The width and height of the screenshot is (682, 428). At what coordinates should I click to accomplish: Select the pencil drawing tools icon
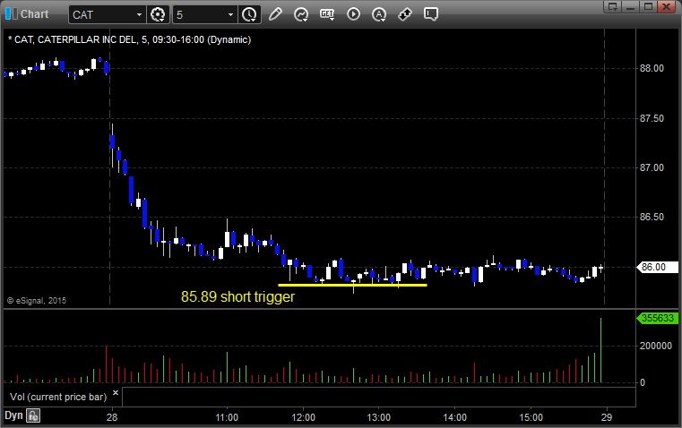[275, 14]
